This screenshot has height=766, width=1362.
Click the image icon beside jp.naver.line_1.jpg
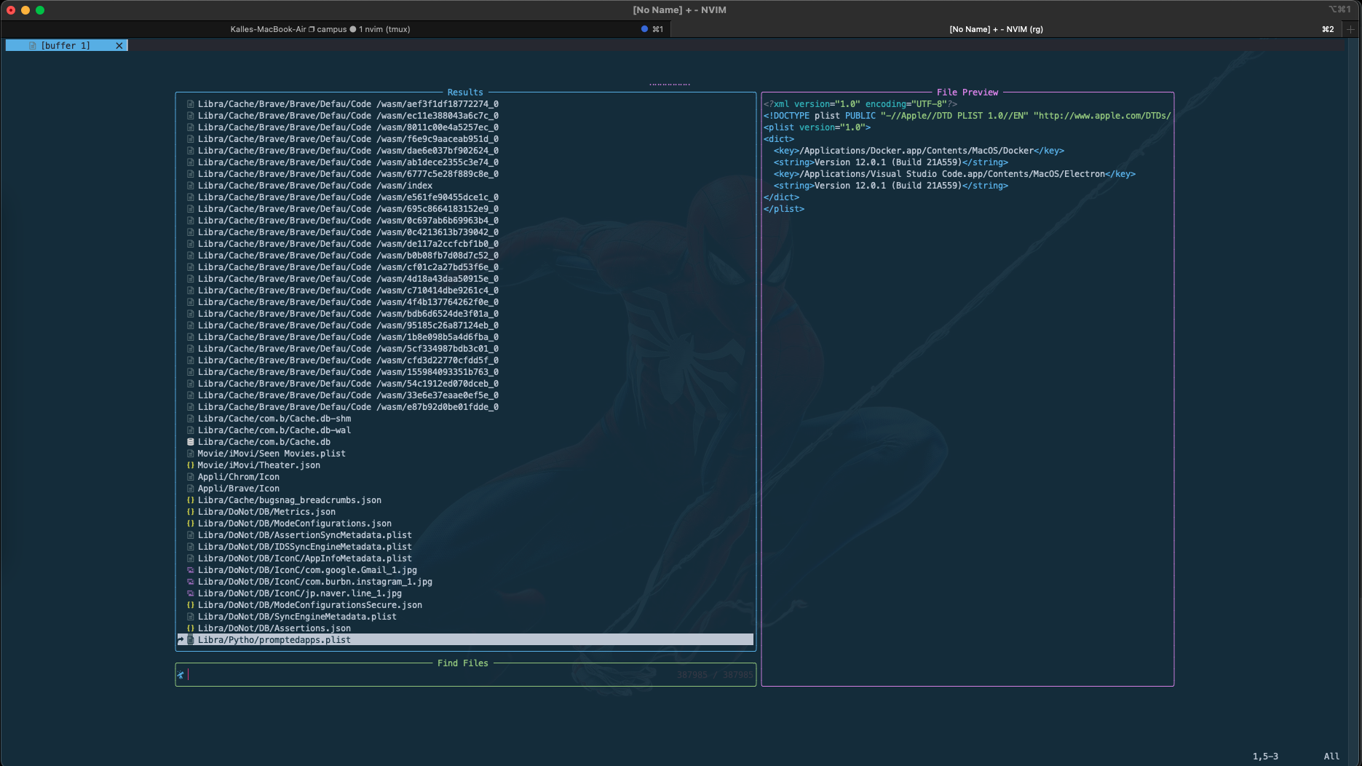[191, 593]
